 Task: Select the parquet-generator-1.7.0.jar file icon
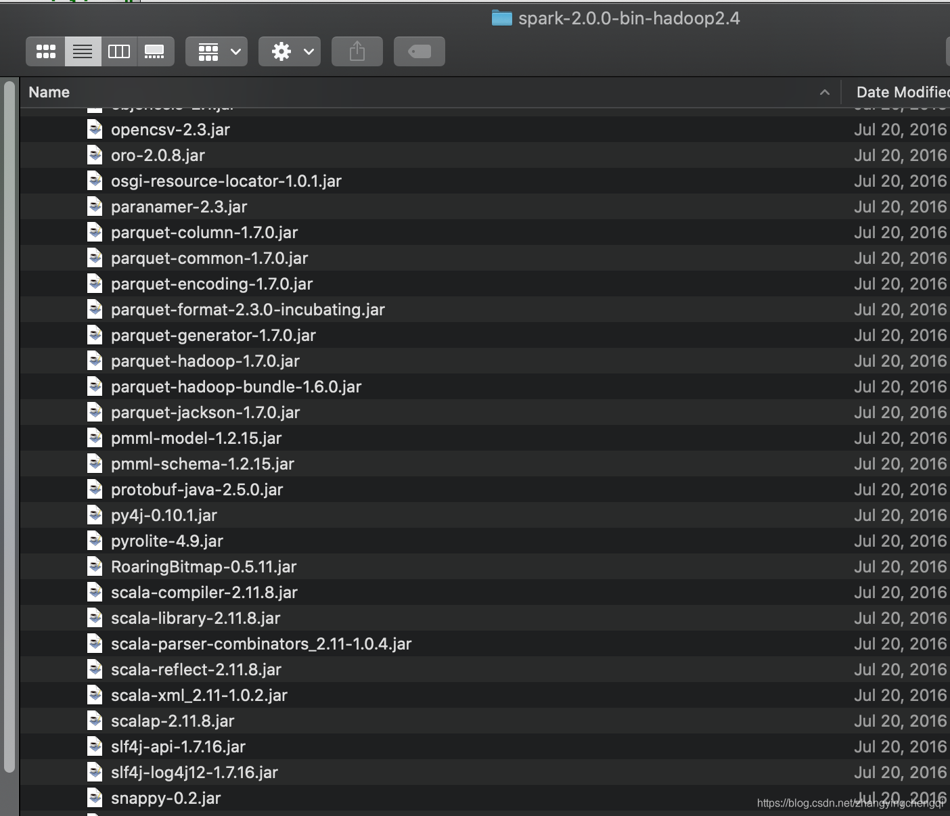(95, 335)
